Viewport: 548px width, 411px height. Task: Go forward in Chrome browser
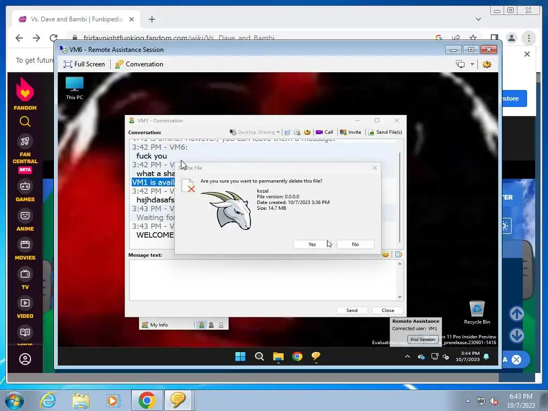pyautogui.click(x=36, y=38)
